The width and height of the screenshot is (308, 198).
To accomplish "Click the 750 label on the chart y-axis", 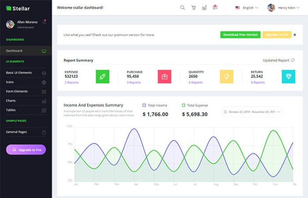I will [70, 144].
